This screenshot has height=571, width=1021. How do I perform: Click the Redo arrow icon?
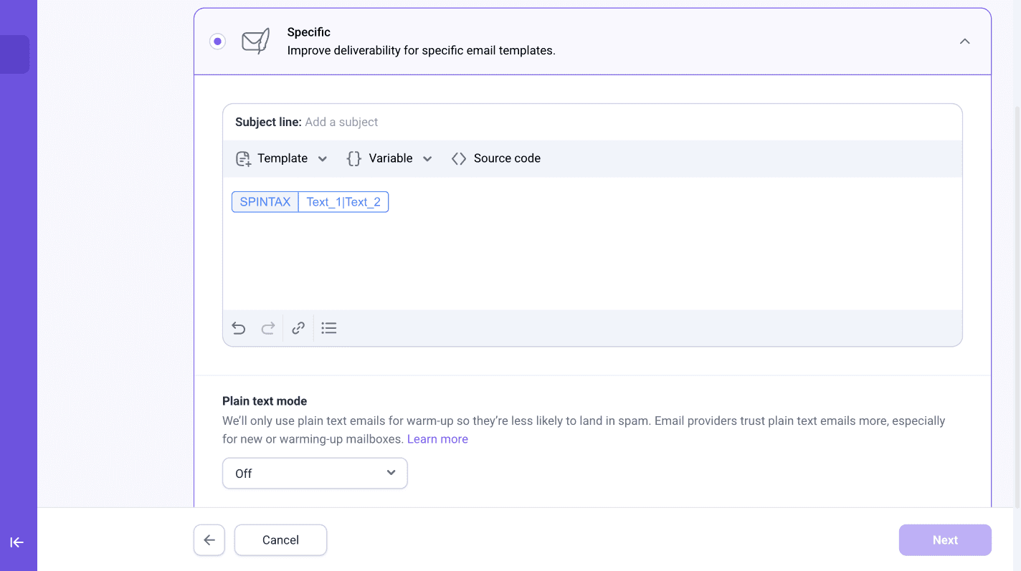pos(268,328)
